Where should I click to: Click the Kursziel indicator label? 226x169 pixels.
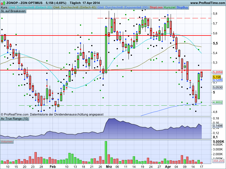[170, 8]
